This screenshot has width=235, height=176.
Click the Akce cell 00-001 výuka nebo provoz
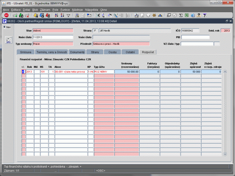pyautogui.click(x=71, y=72)
